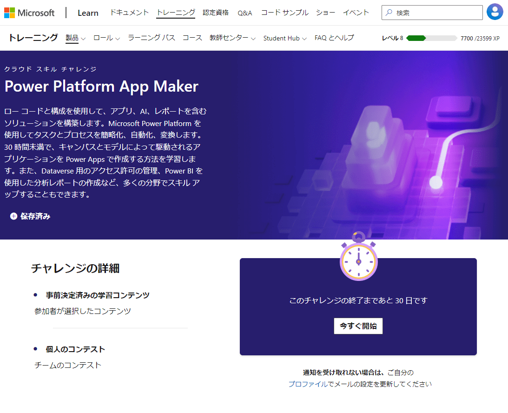The height and width of the screenshot is (413, 508).
Task: Select the トレーニング top navigation tab
Action: (x=176, y=13)
